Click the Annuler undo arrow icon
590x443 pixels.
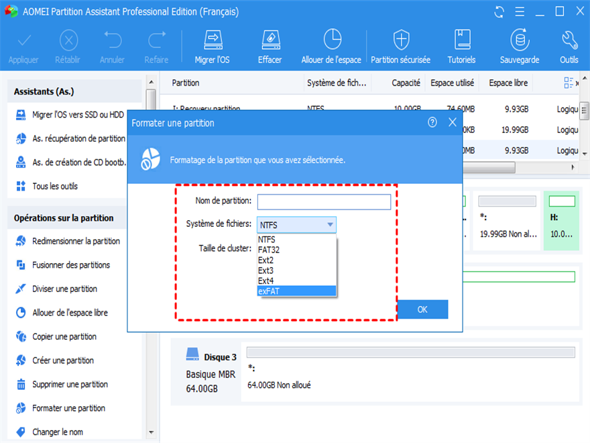[113, 40]
